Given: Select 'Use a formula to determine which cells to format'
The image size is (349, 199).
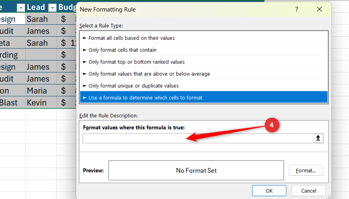Looking at the screenshot, I should pos(204,98).
